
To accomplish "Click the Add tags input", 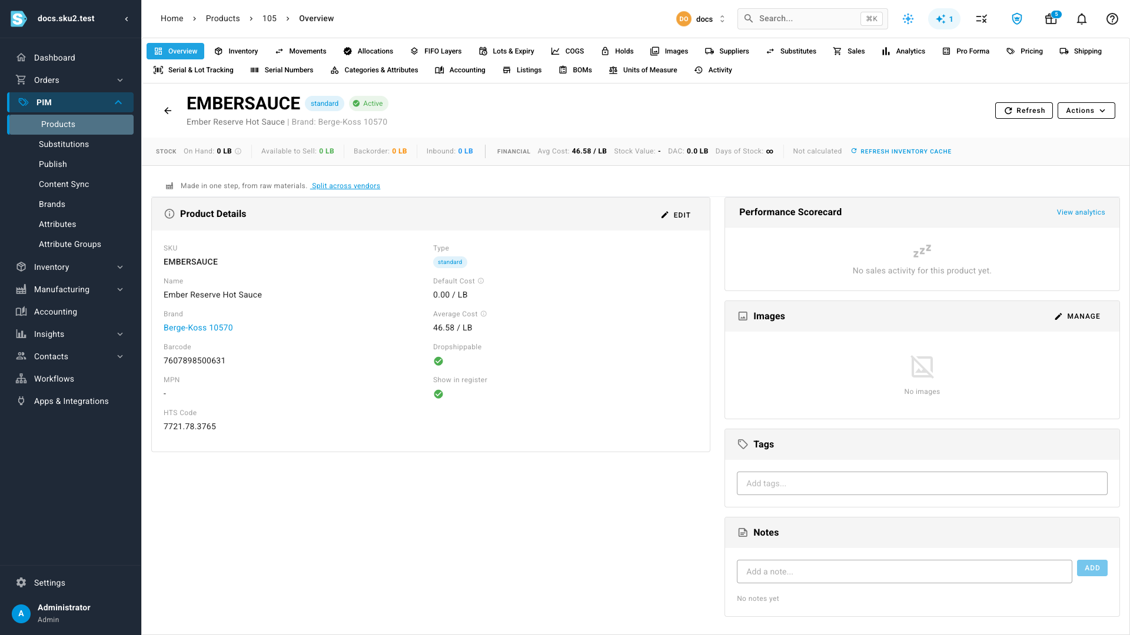I will (x=922, y=483).
